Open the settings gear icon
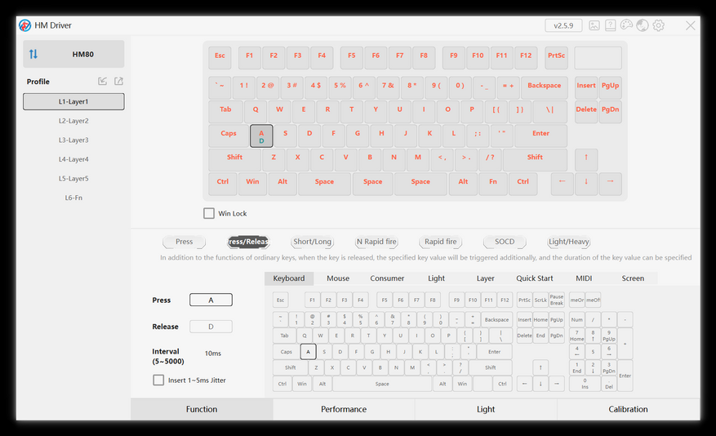Image resolution: width=716 pixels, height=436 pixels. 659,25
